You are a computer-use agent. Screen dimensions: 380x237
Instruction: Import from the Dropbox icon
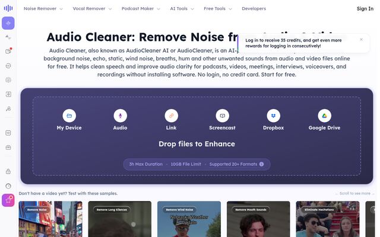click(273, 116)
